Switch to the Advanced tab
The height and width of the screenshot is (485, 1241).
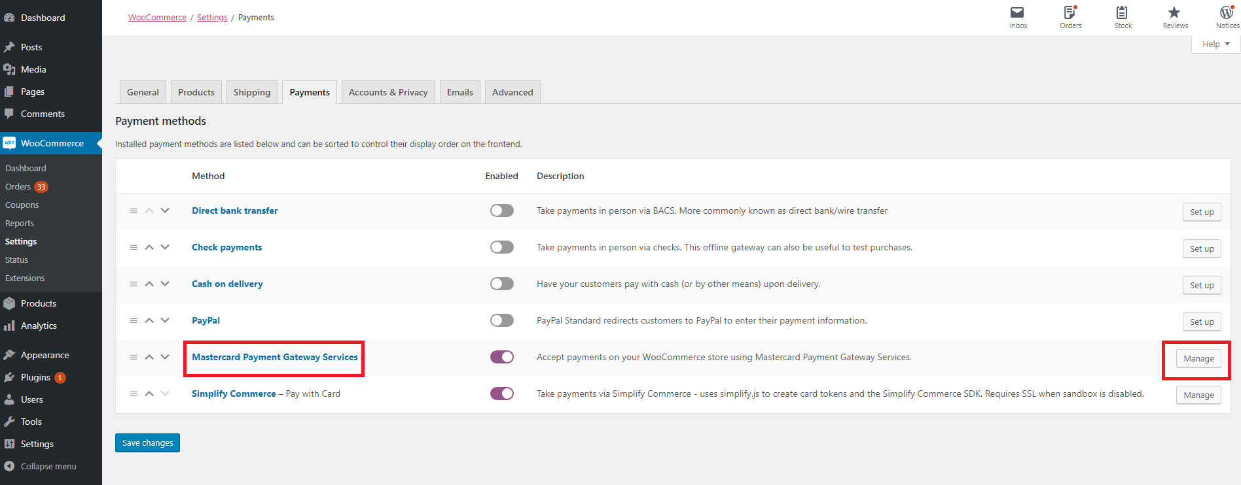(x=513, y=92)
